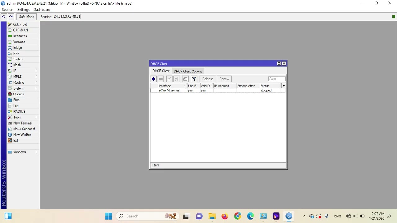Sort by the Status column header
Viewport: 397px width, 223px height.
270,86
